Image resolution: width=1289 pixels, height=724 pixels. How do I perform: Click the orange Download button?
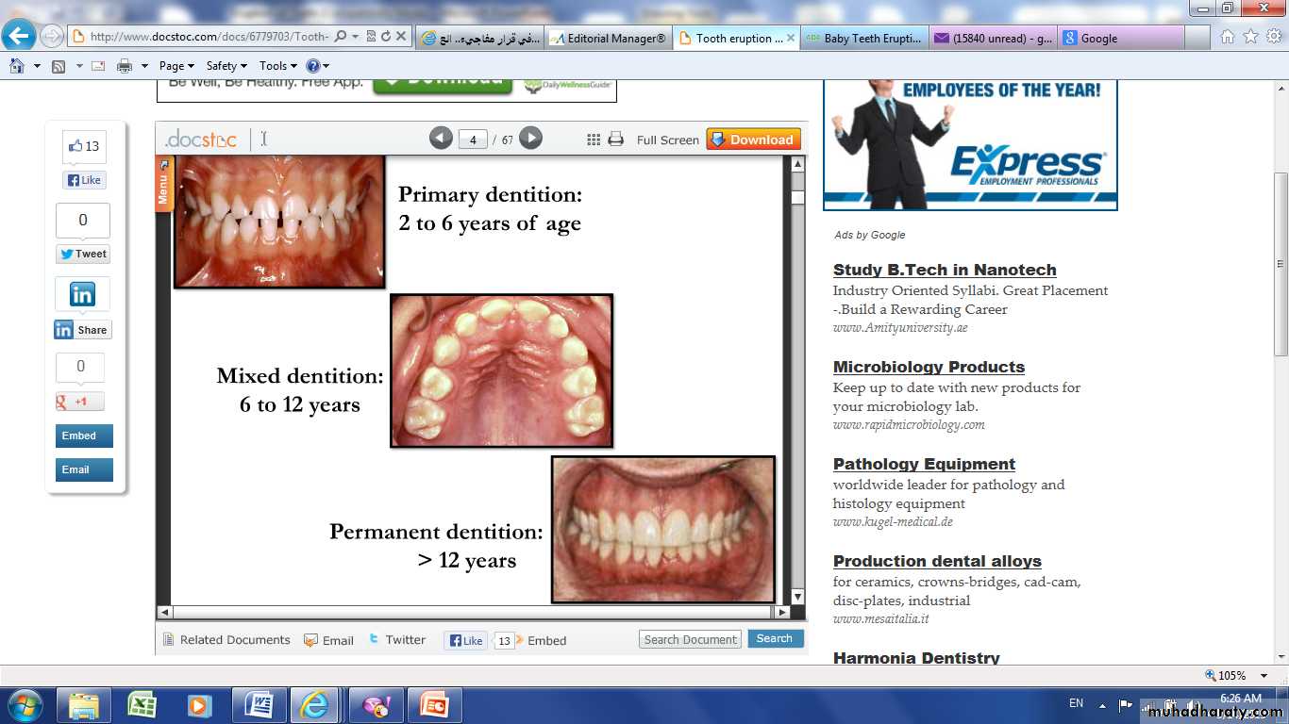[753, 140]
